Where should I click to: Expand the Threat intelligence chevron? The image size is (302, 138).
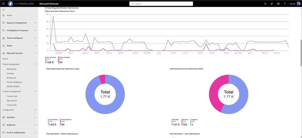pyautogui.click(x=35, y=38)
